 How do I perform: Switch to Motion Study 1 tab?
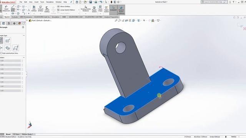pyautogui.click(x=27, y=134)
